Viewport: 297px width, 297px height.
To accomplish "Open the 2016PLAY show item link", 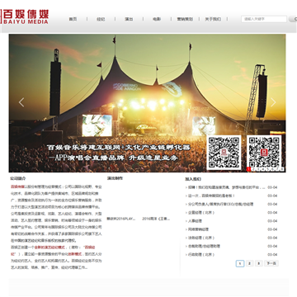I will coord(121,219).
